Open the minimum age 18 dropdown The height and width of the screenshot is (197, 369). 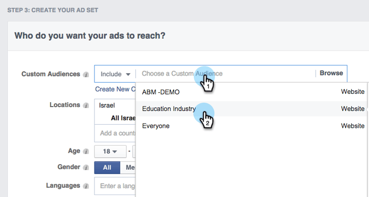coord(110,151)
